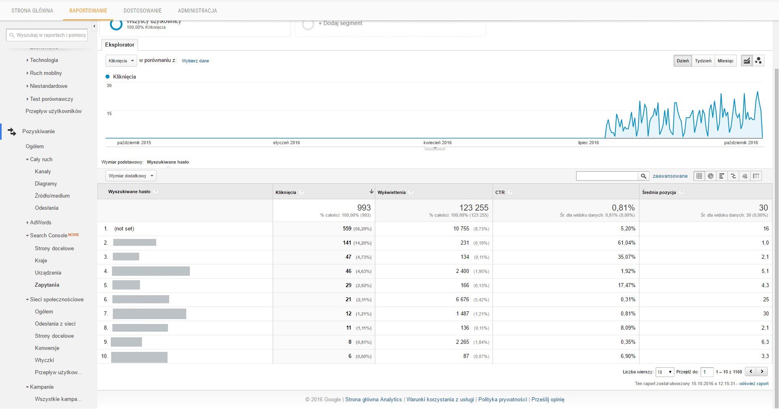Viewport: 779px width, 409px height.
Task: Open the Zapytania report
Action: click(x=47, y=285)
